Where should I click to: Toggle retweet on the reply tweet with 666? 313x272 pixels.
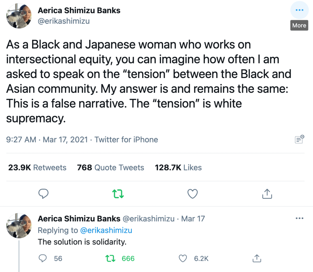(x=110, y=259)
